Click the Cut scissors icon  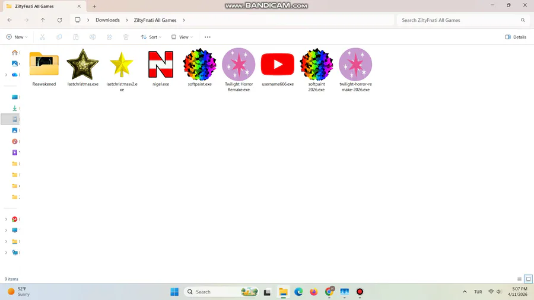[x=42, y=37]
